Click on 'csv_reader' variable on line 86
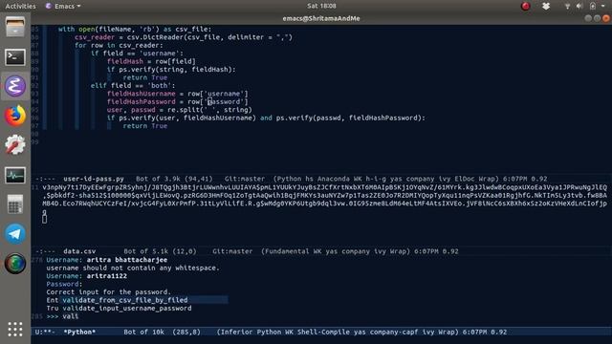This screenshot has height=344, width=612. click(95, 37)
